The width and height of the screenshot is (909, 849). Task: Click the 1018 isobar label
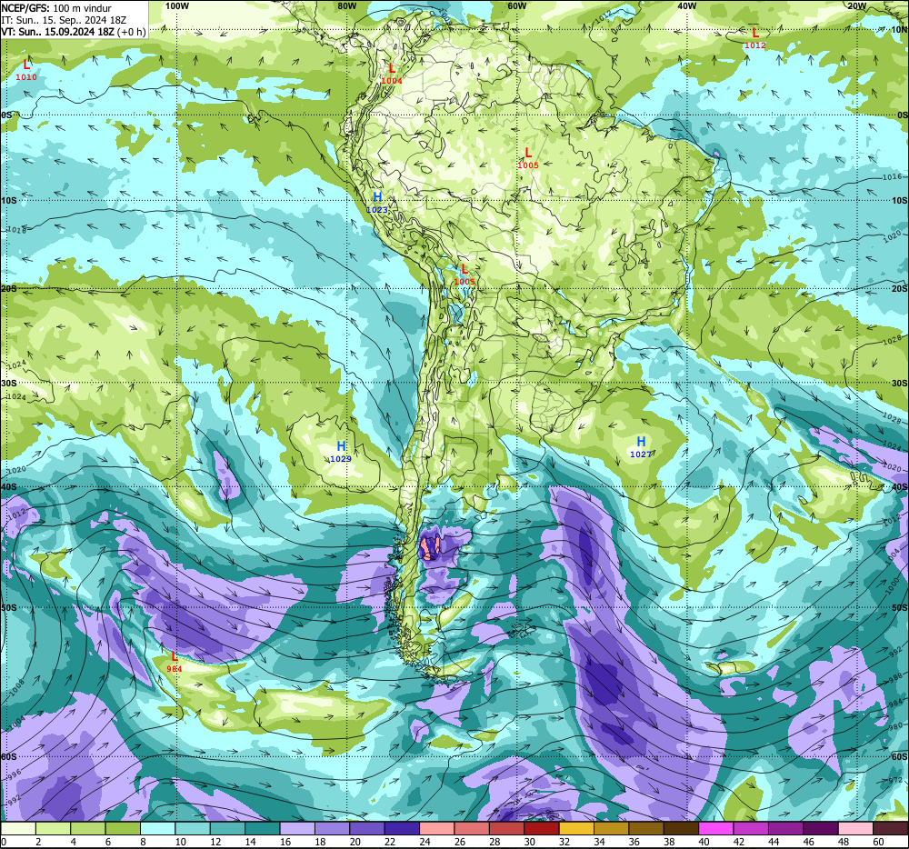pyautogui.click(x=16, y=230)
